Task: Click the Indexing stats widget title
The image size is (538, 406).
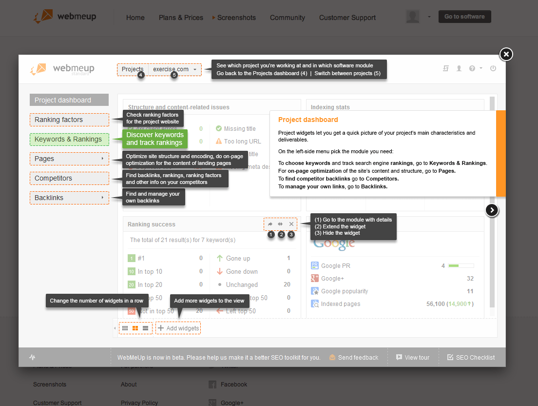Action: [330, 107]
